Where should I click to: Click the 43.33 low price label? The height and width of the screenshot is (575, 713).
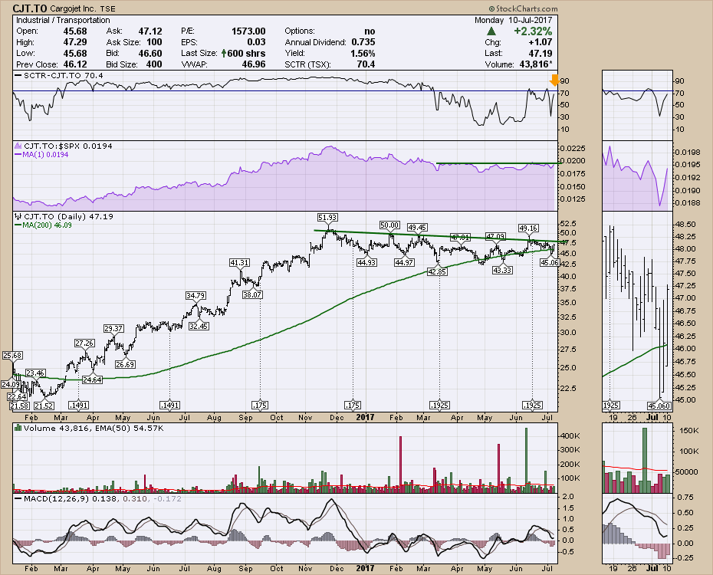(x=502, y=270)
